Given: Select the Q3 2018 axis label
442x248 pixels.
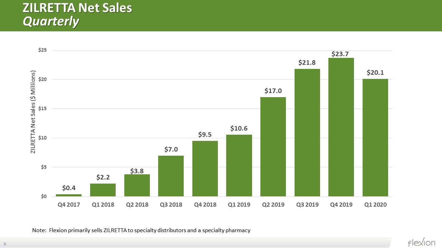Looking at the screenshot, I should click(x=171, y=205).
